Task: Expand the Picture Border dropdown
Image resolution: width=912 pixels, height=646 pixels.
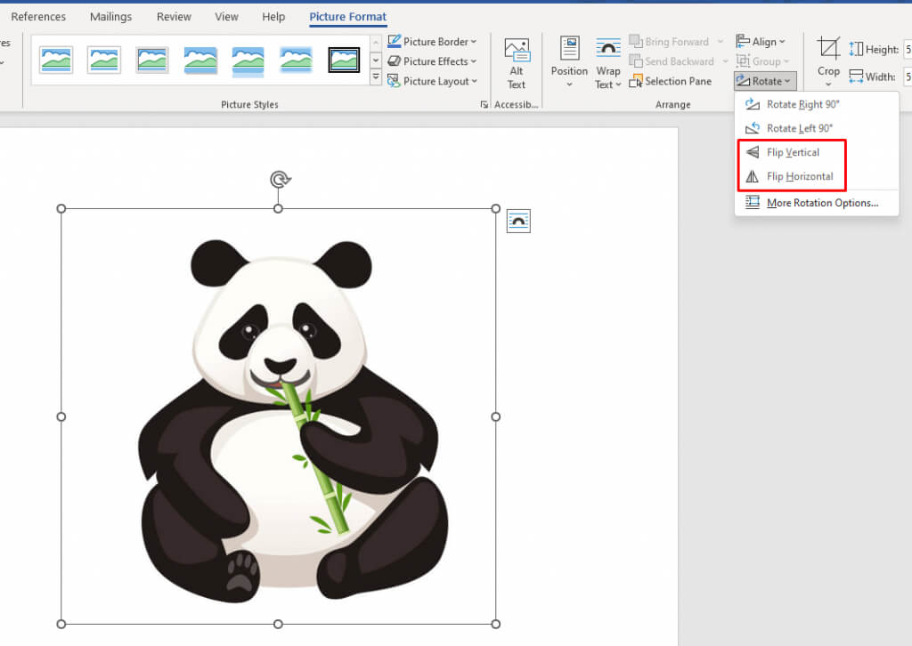Action: coord(434,42)
